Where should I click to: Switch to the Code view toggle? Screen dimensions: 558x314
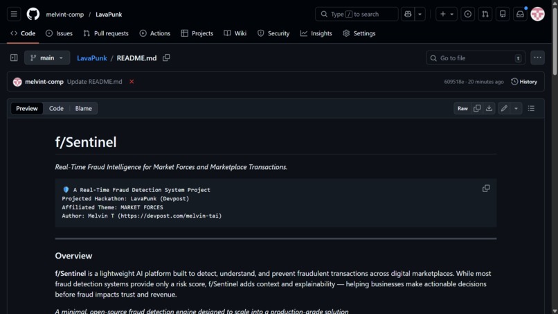(56, 108)
